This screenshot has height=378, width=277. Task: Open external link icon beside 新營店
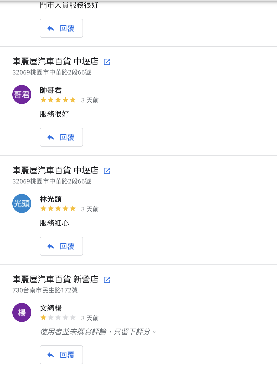(107, 280)
